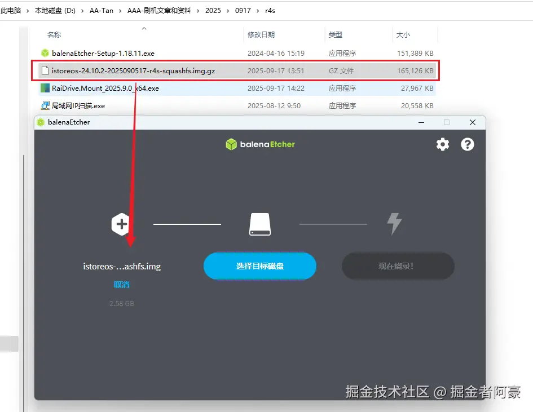Click the disabled 现在烧录! button
The width and height of the screenshot is (533, 412).
(x=398, y=266)
